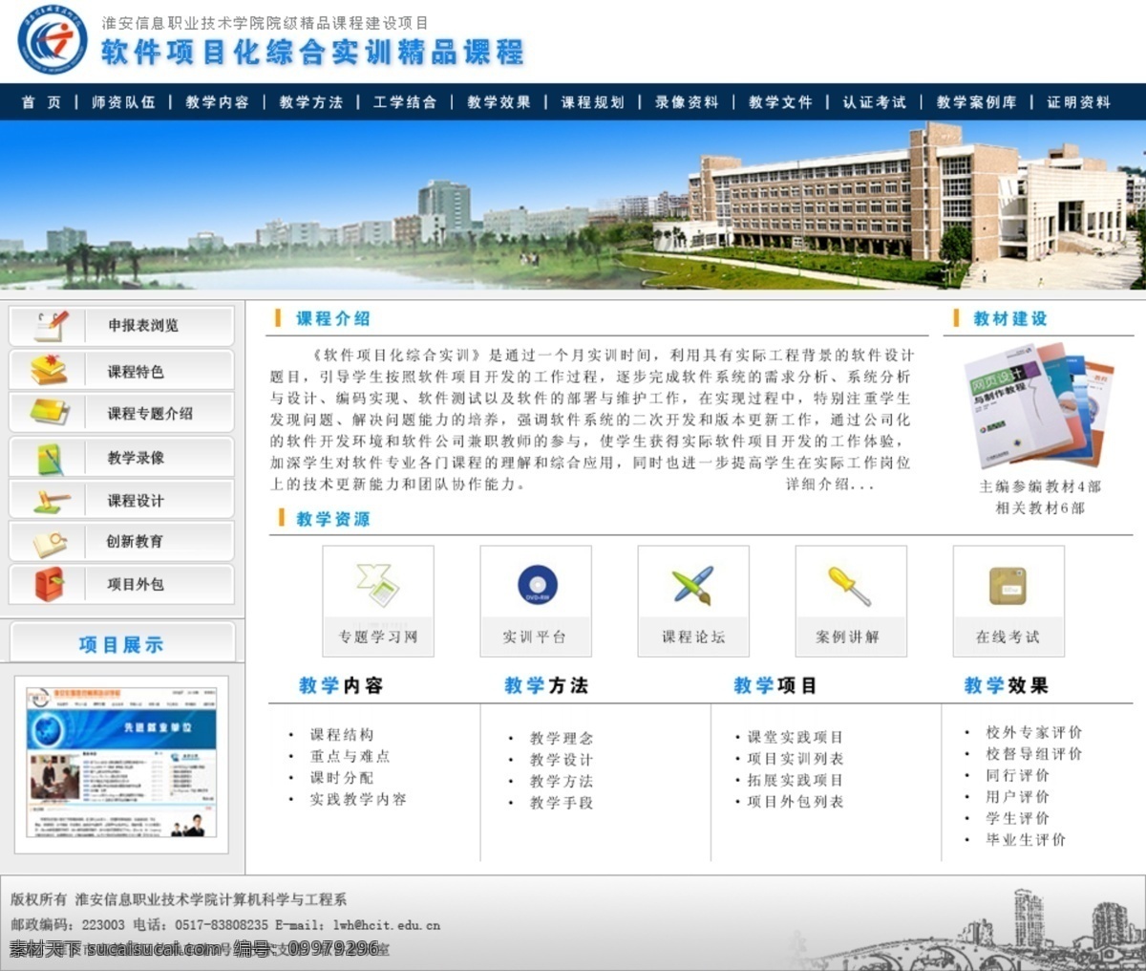Click the 课程专题介绍 folder icon
The image size is (1146, 971).
(x=50, y=412)
